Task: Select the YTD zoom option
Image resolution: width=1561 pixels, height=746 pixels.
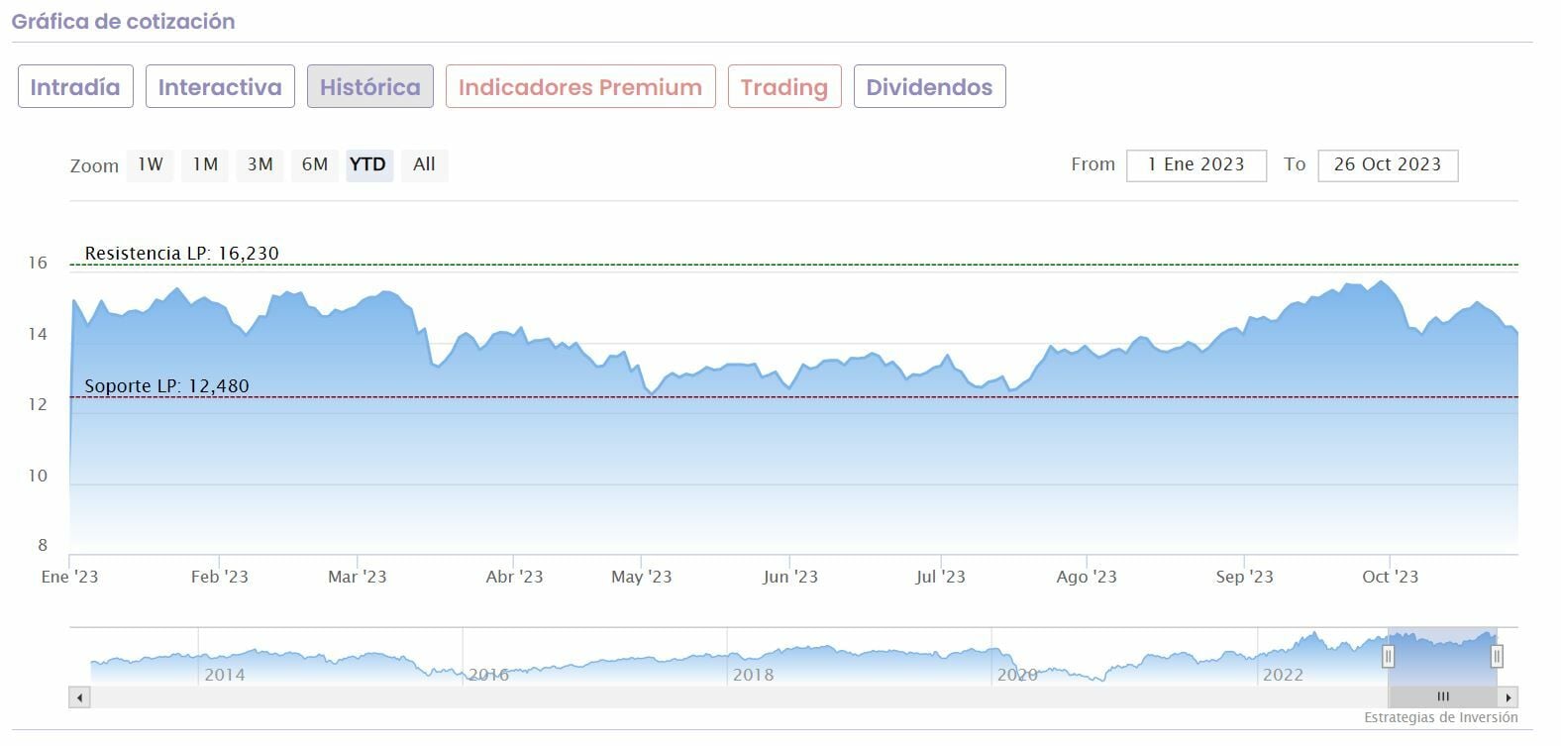Action: tap(368, 164)
